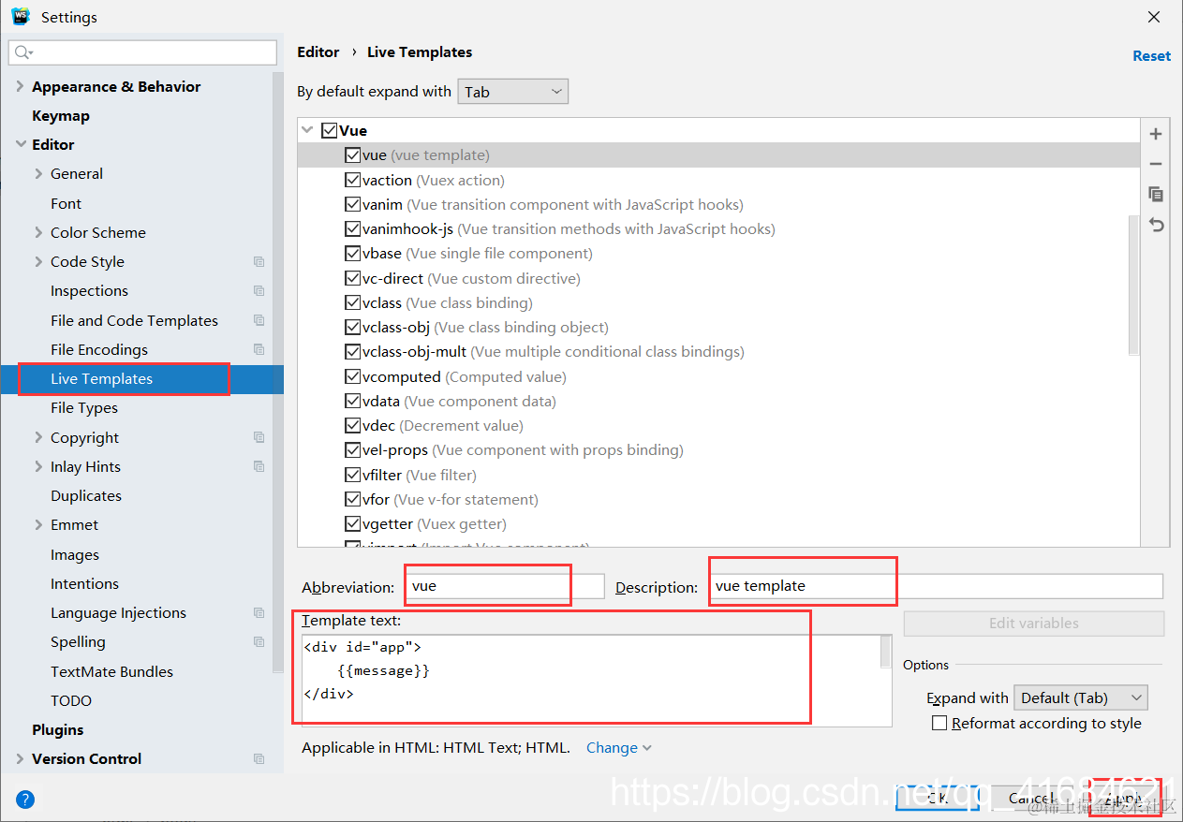
Task: Open Intentions settings page
Action: pyautogui.click(x=84, y=583)
